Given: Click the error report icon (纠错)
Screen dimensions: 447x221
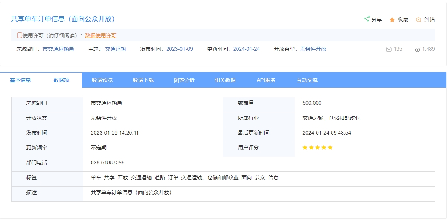Looking at the screenshot, I should point(419,20).
